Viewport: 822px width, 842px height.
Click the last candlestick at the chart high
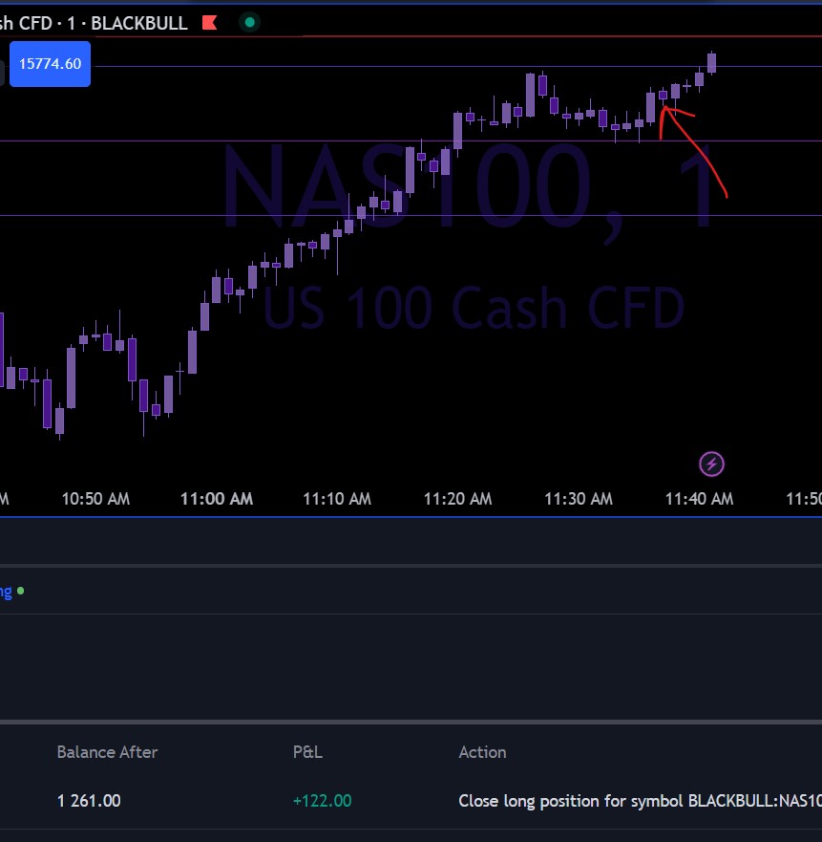tap(711, 63)
